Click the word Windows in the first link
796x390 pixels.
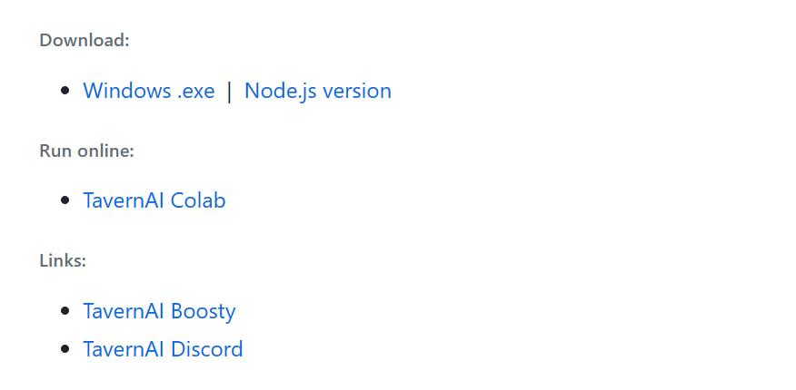[x=127, y=92]
